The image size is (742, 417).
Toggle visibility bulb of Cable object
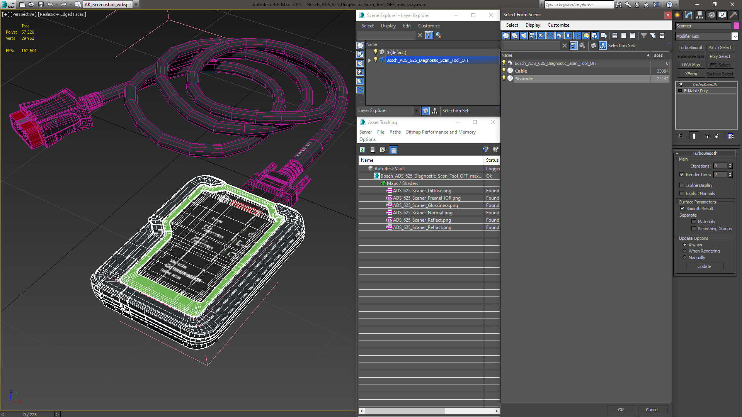504,71
